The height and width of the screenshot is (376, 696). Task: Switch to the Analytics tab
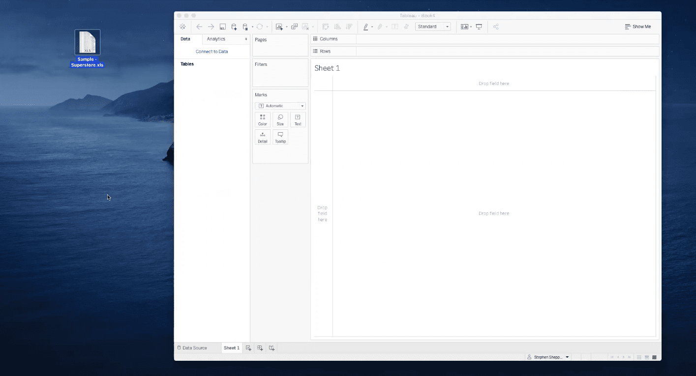[x=215, y=39]
